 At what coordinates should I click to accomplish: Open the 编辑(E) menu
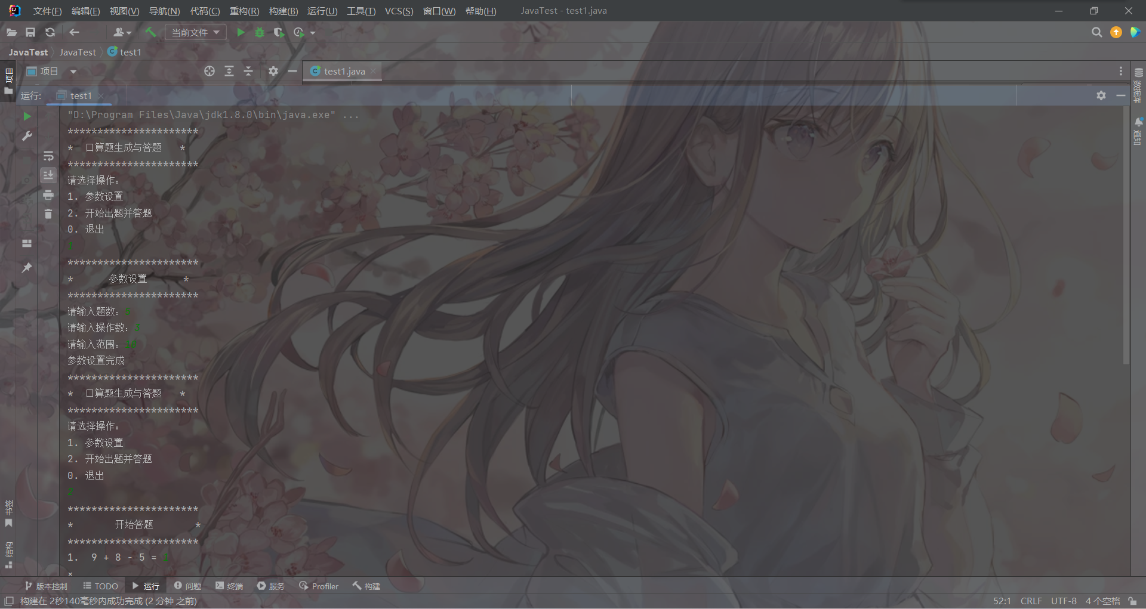tap(86, 11)
